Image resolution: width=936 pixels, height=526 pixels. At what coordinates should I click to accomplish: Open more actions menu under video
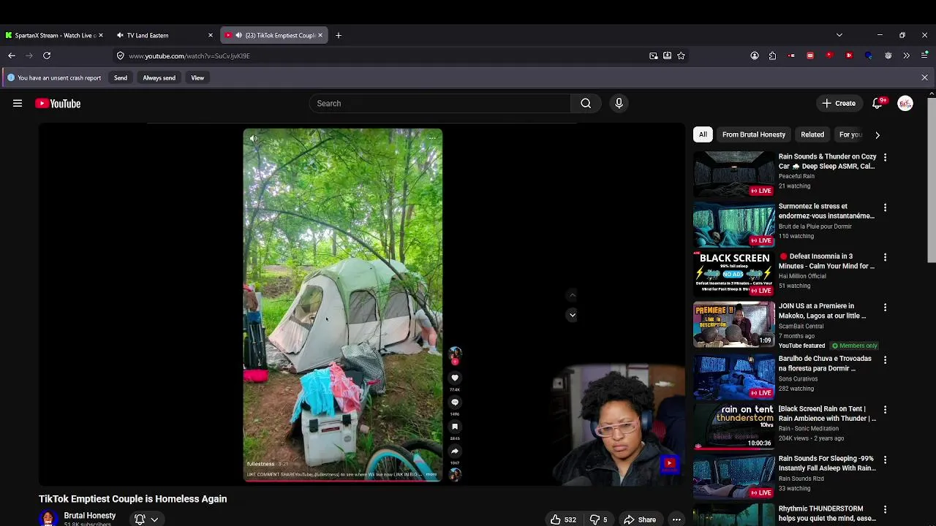(676, 519)
